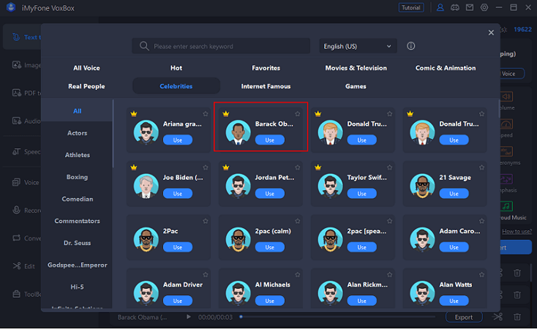Favorite the Barack Obama voice star
The height and width of the screenshot is (329, 537).
coord(297,113)
